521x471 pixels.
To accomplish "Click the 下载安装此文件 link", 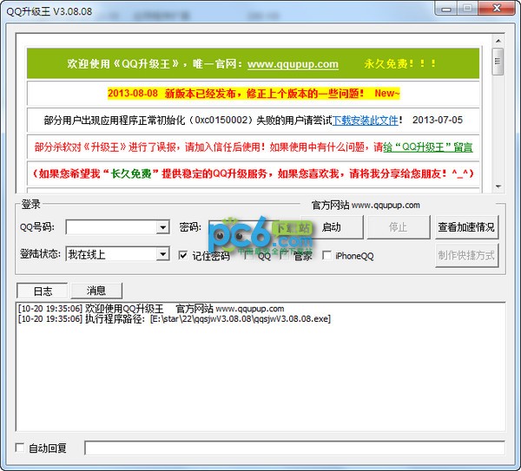I will 365,121.
